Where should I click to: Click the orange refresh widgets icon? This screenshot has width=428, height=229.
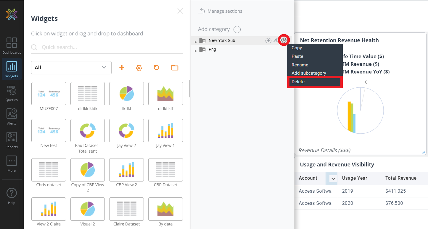[x=157, y=68]
